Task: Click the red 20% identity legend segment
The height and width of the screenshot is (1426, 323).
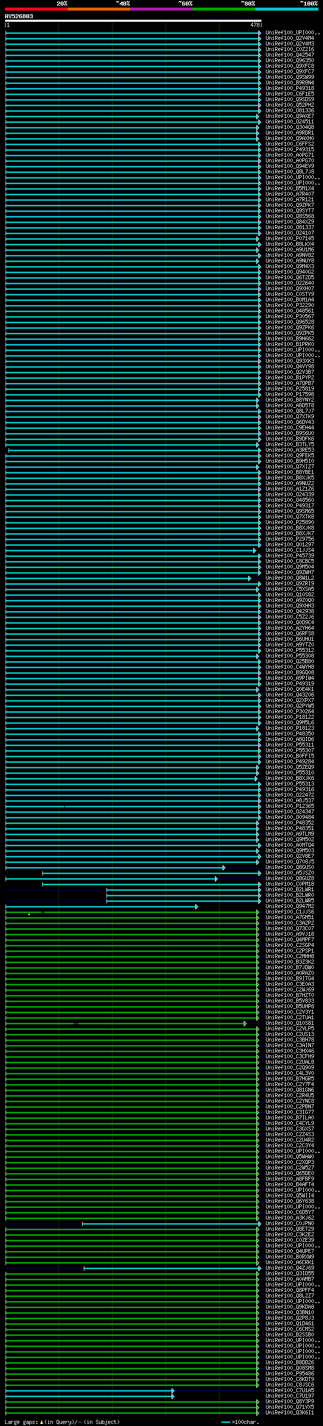Action: 36,9
